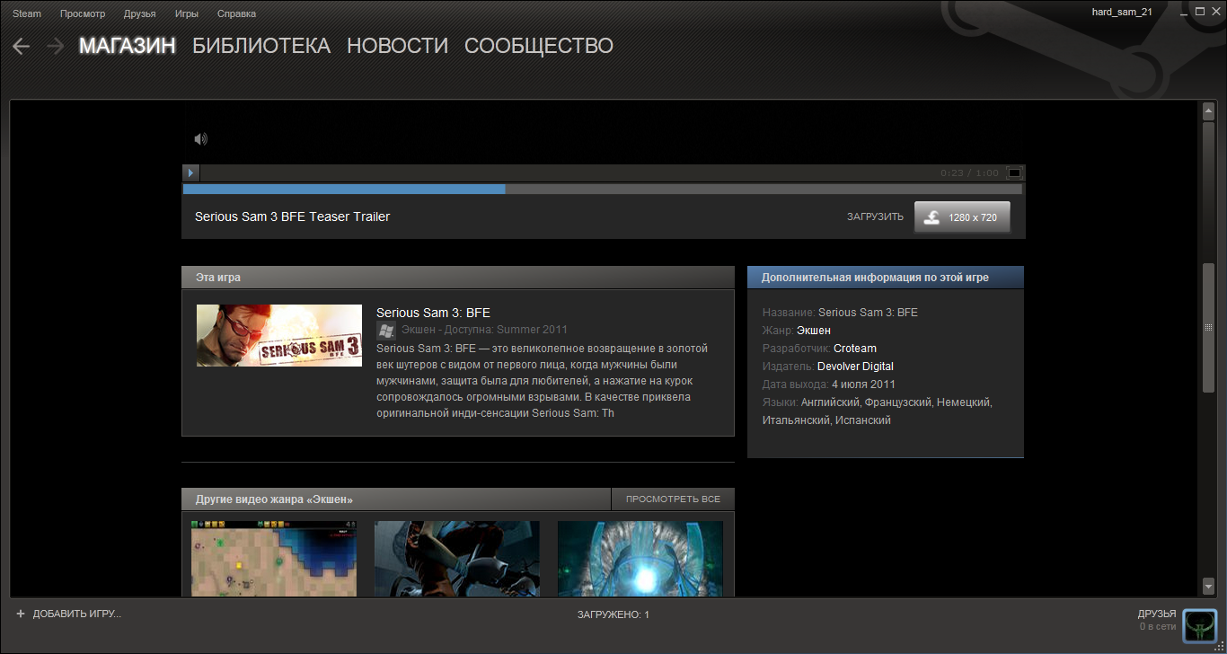Mute the trailer with the speaker icon
The height and width of the screenshot is (654, 1227).
click(201, 138)
